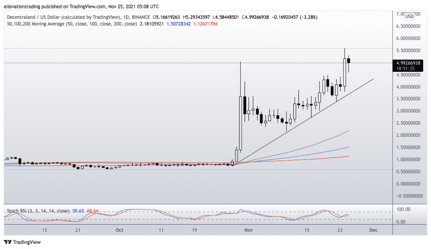Click the Nov label on time axis
This screenshot has width=431, height=249.
249,230
